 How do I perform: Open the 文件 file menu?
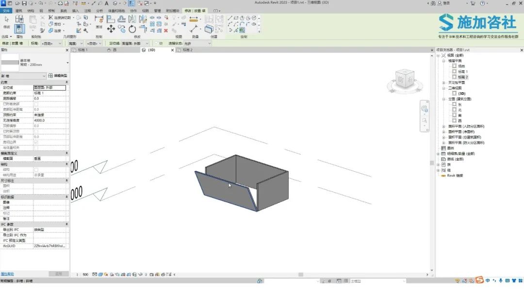point(6,10)
